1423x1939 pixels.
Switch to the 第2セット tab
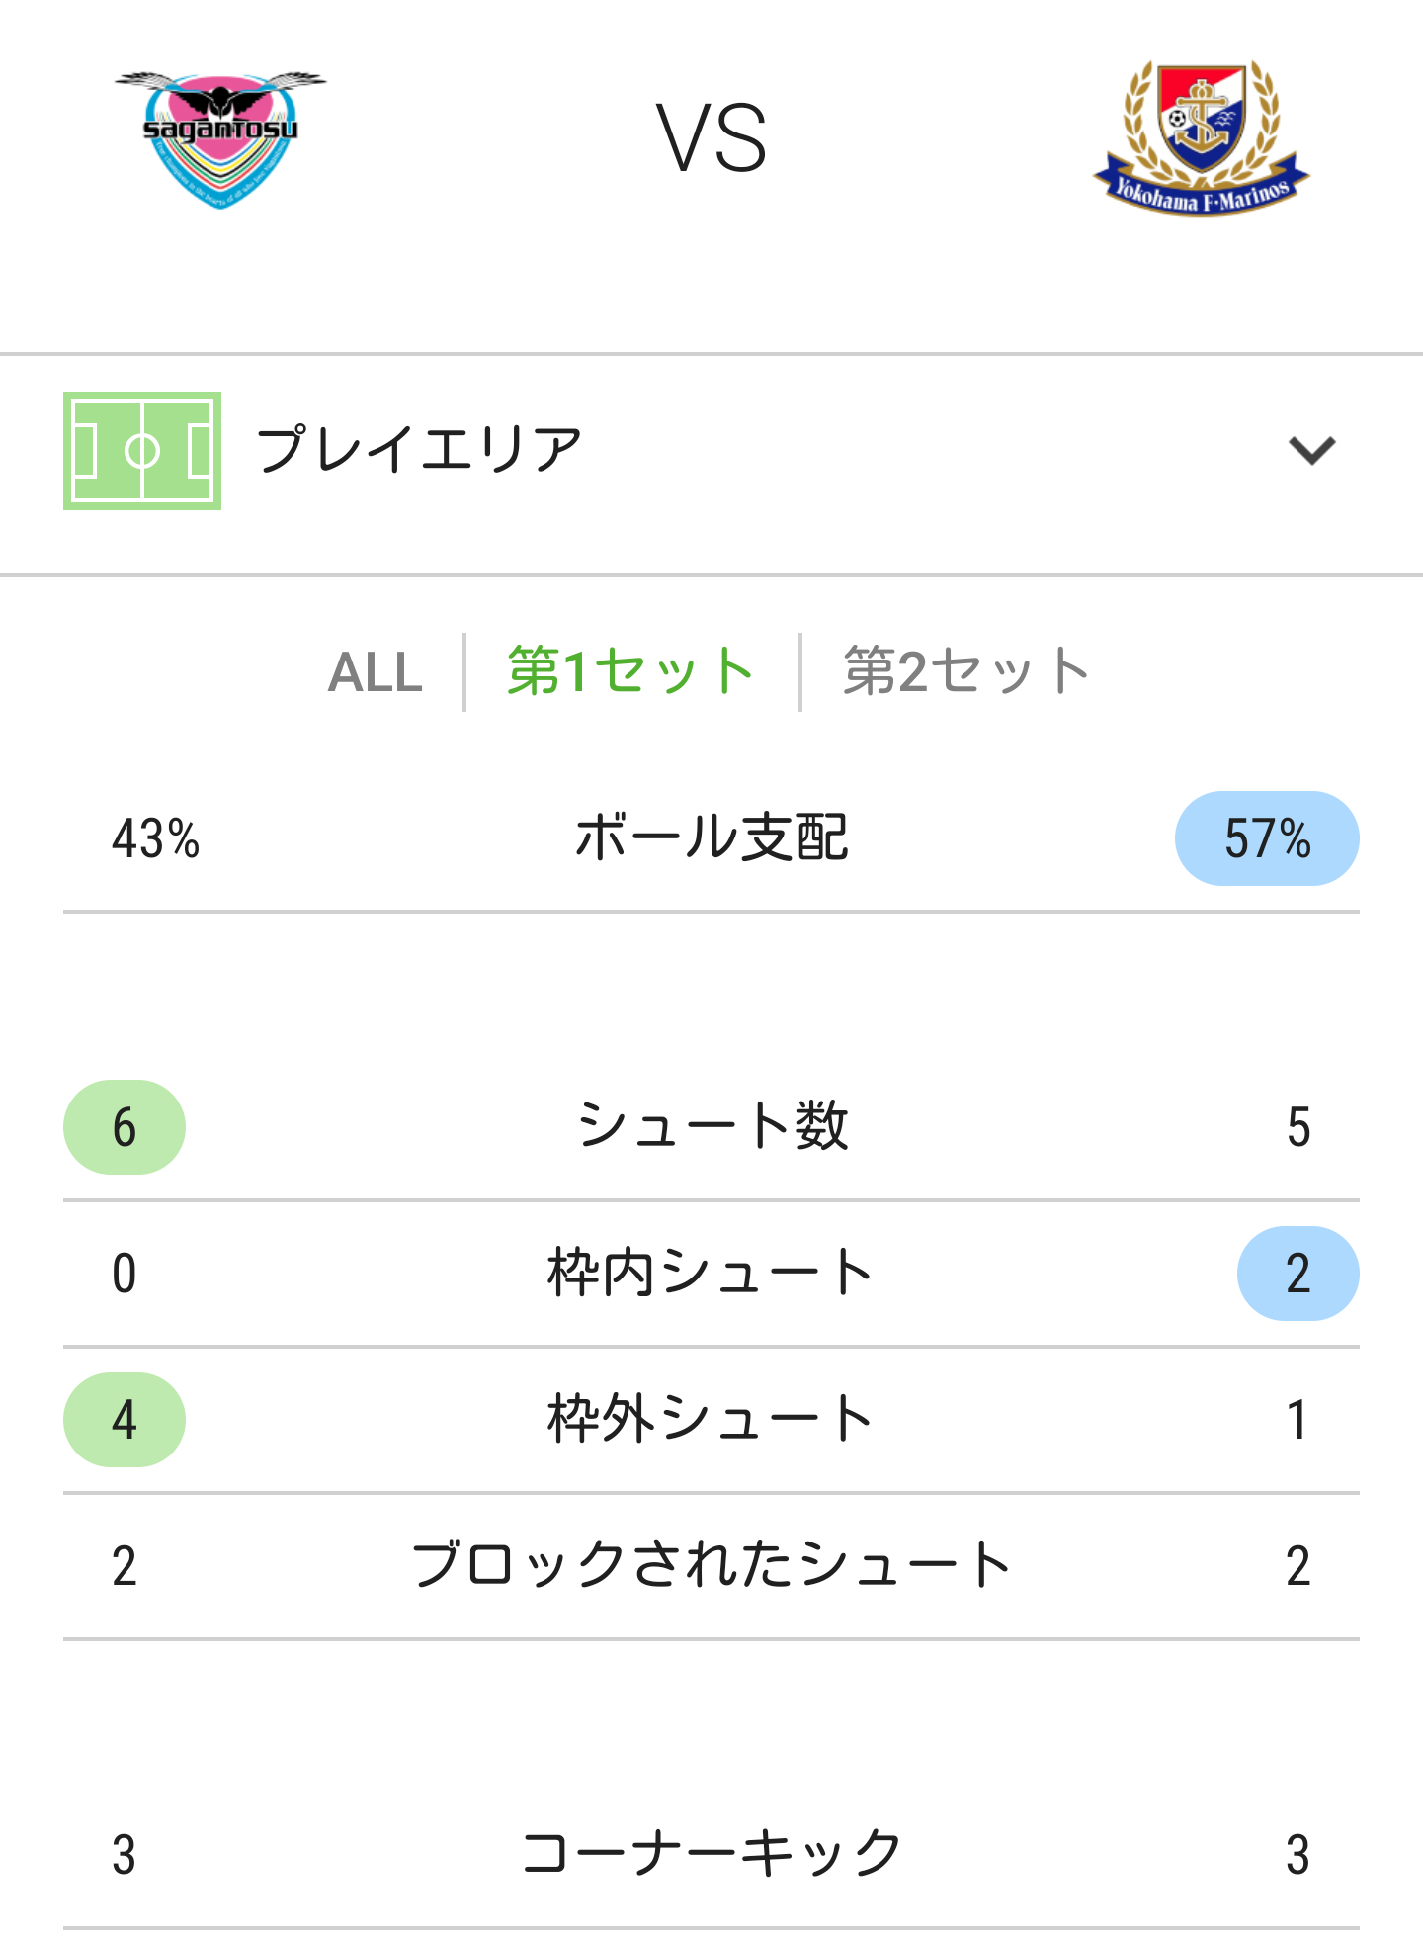tap(965, 671)
